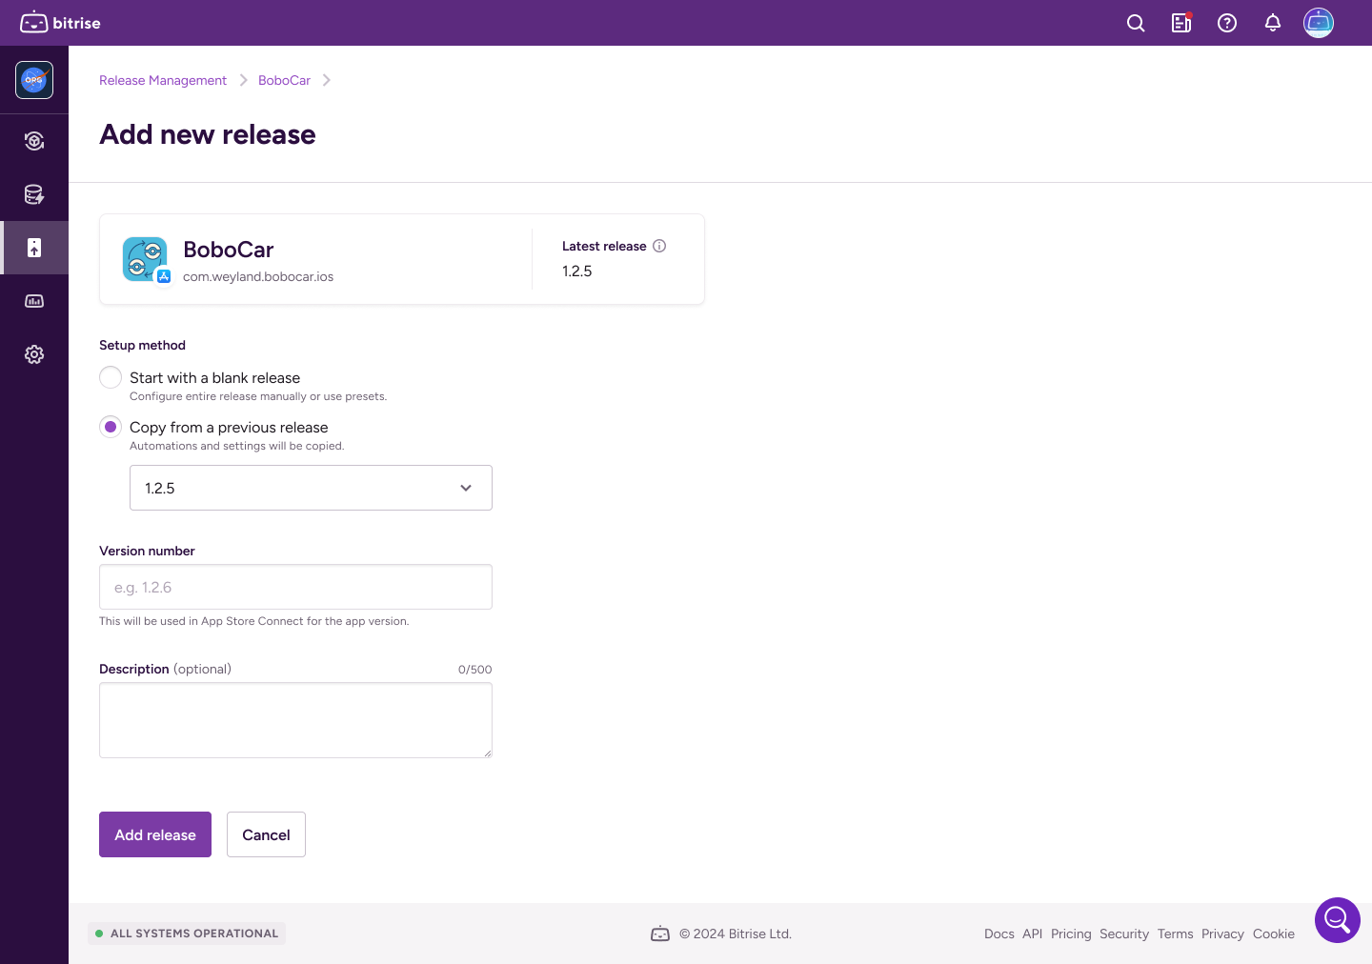Viewport: 1372px width, 964px height.
Task: Open the support chat bubble button
Action: click(x=1338, y=920)
